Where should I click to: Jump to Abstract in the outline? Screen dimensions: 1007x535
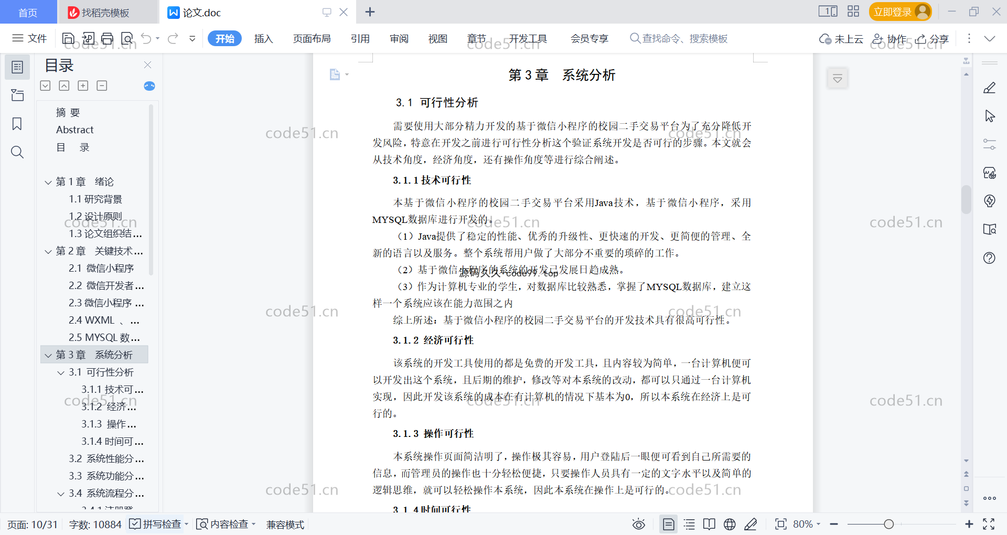[74, 130]
